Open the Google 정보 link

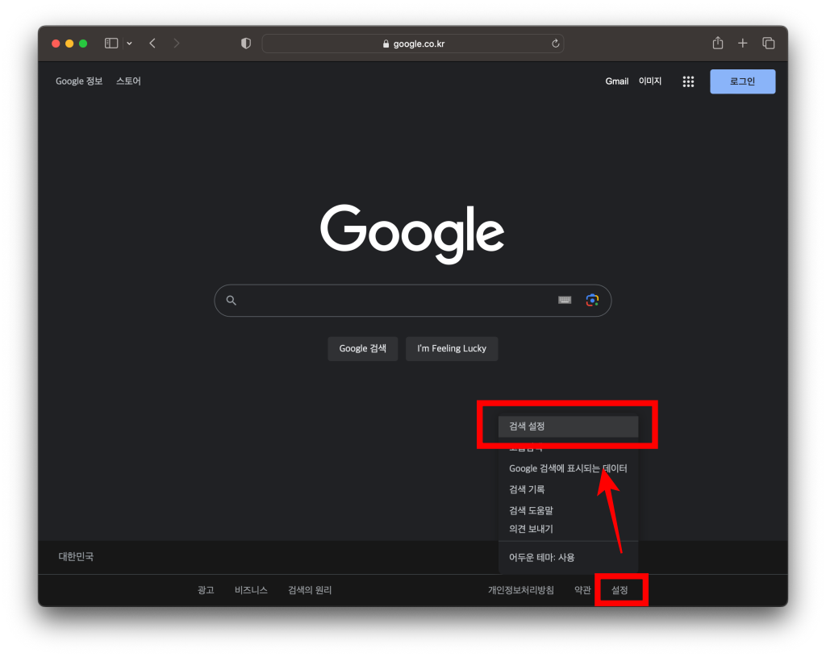coord(79,81)
